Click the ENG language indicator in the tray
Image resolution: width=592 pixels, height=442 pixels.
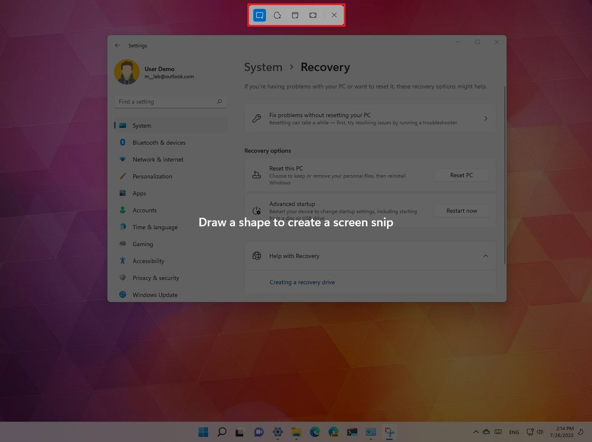click(x=514, y=432)
